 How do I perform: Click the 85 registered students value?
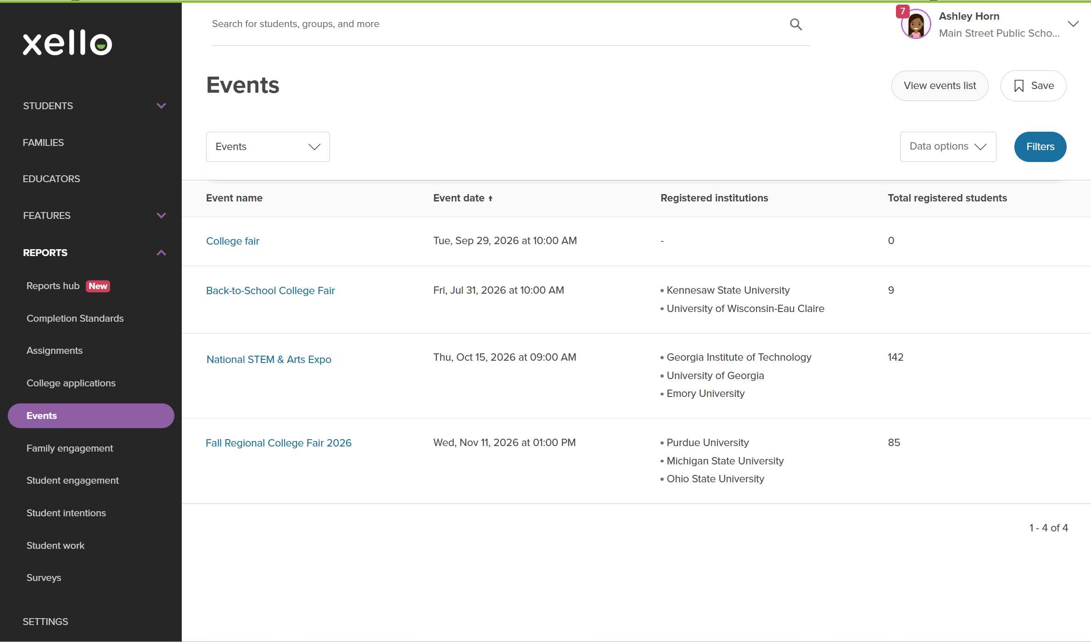(894, 443)
